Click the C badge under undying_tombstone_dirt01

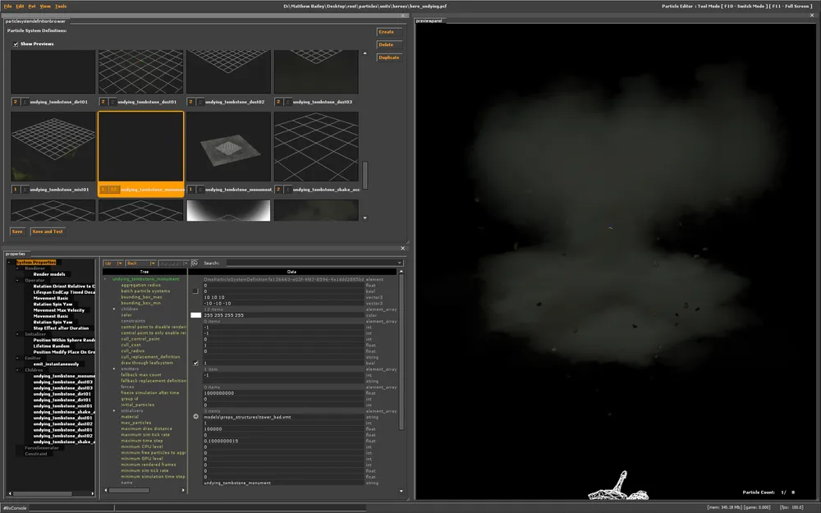coord(24,102)
